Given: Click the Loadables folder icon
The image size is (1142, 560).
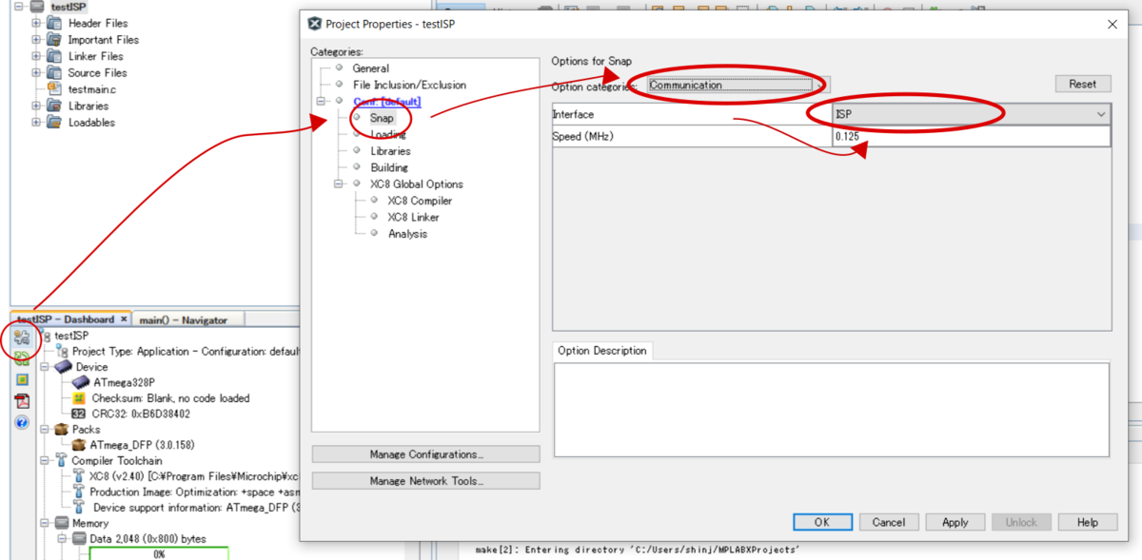Looking at the screenshot, I should (x=54, y=122).
